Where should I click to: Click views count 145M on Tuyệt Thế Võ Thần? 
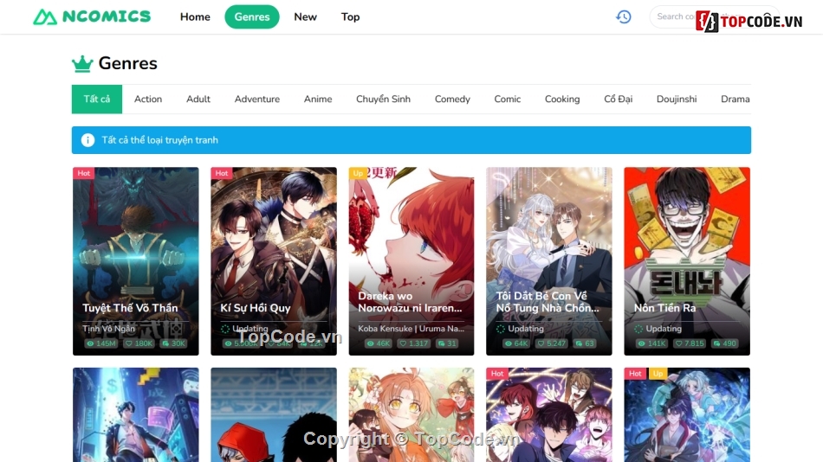(100, 343)
